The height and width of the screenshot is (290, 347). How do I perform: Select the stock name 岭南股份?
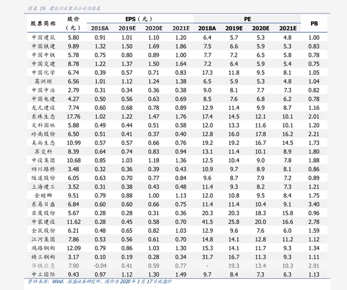(x=43, y=134)
